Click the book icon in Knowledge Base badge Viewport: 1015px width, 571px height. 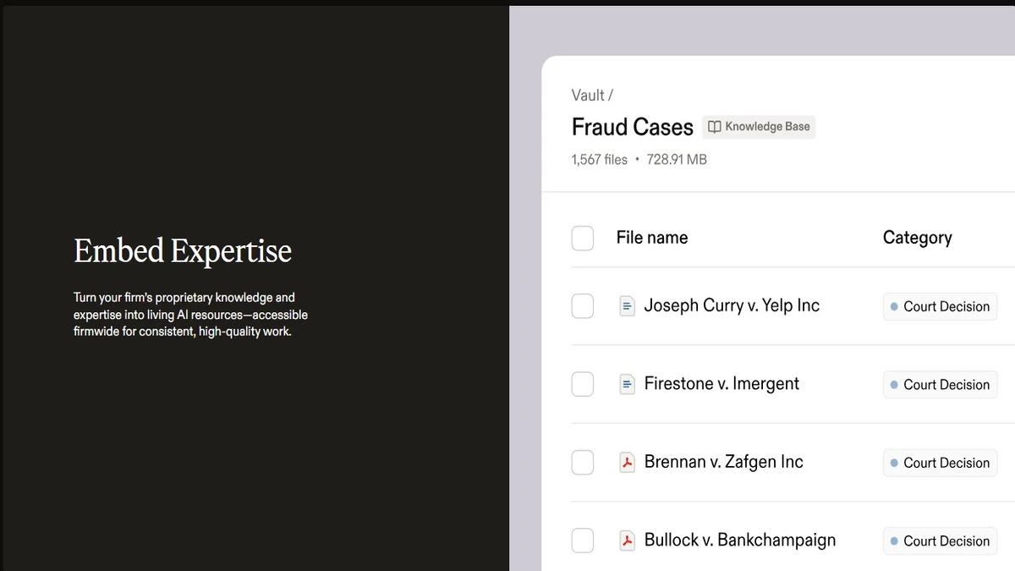[715, 127]
